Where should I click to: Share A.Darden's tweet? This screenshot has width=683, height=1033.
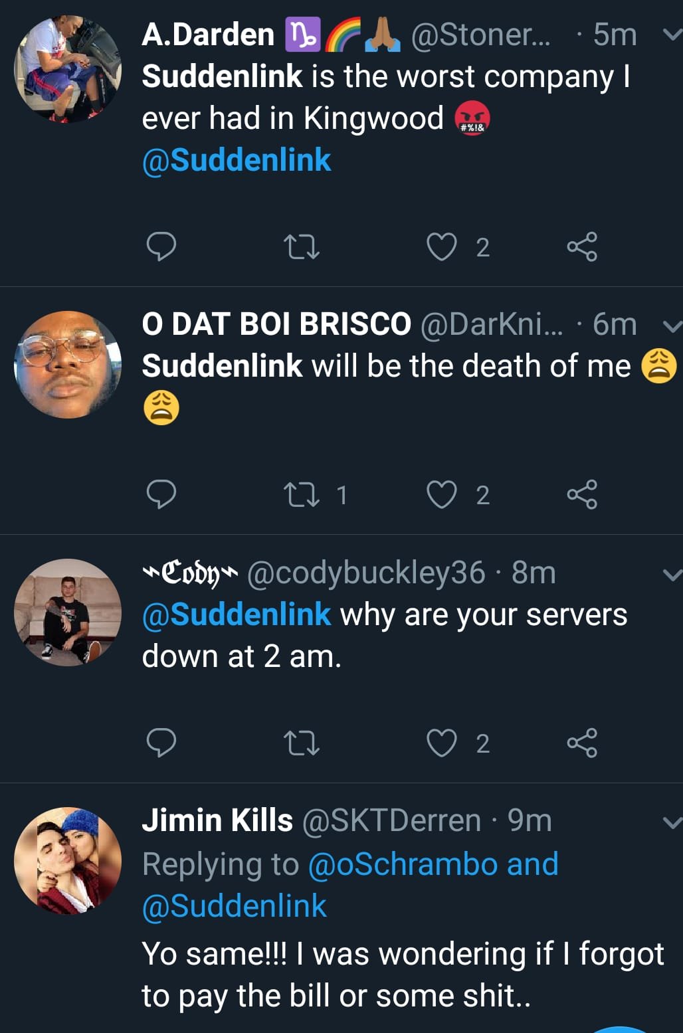582,246
